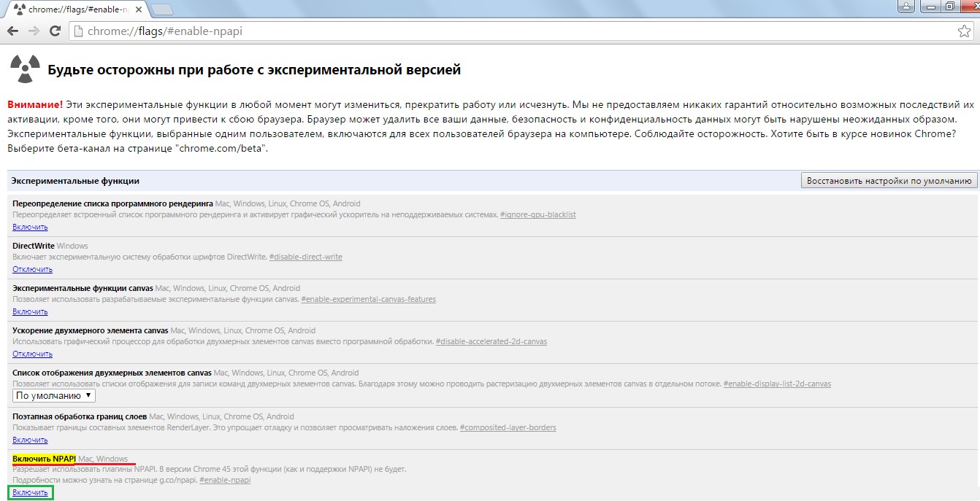Open the #disable-direct-write anchor link
The height and width of the screenshot is (501, 980).
pos(305,257)
